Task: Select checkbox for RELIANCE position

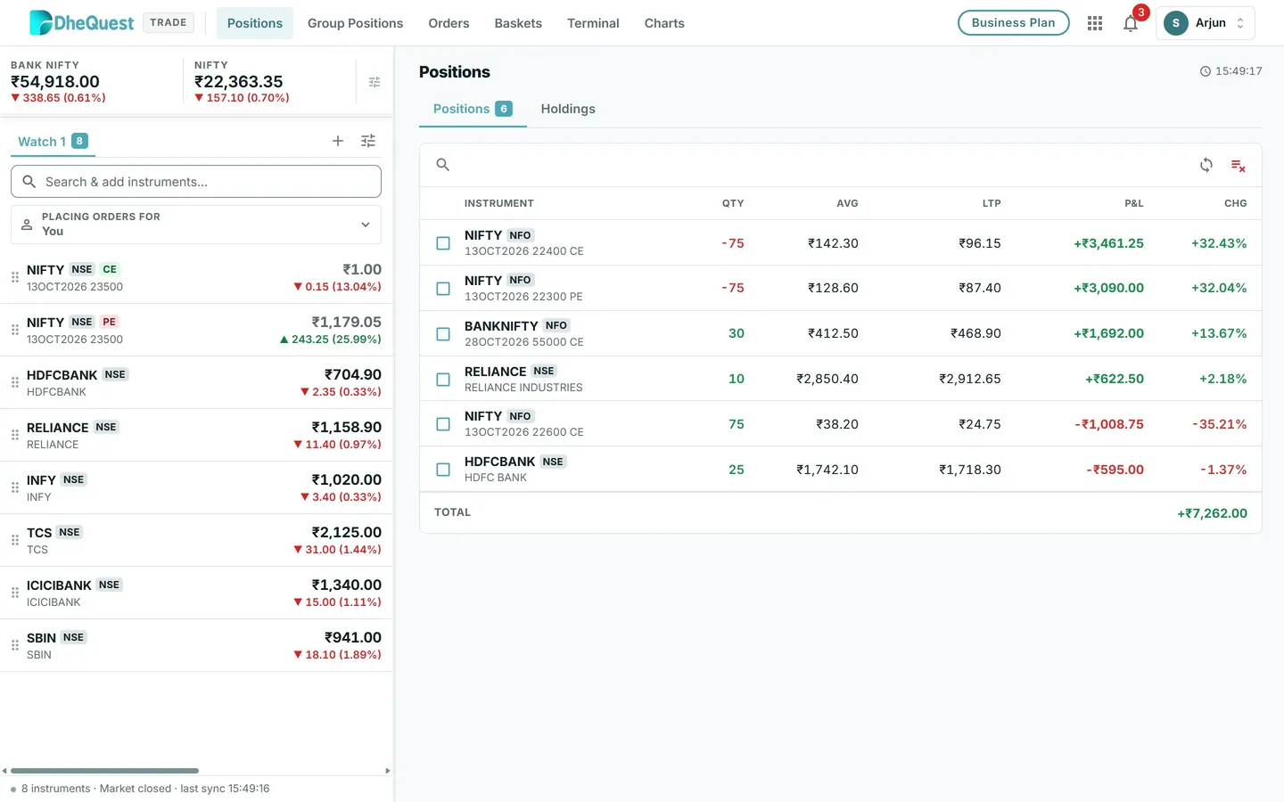Action: (443, 380)
